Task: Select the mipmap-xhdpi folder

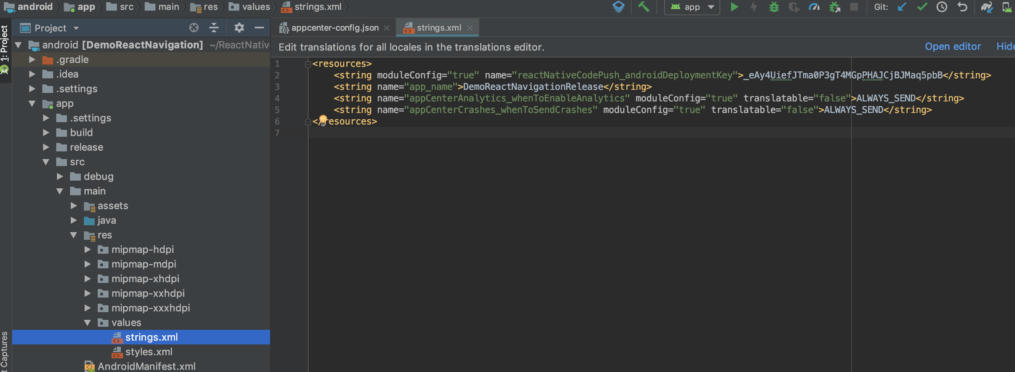Action: [x=145, y=279]
